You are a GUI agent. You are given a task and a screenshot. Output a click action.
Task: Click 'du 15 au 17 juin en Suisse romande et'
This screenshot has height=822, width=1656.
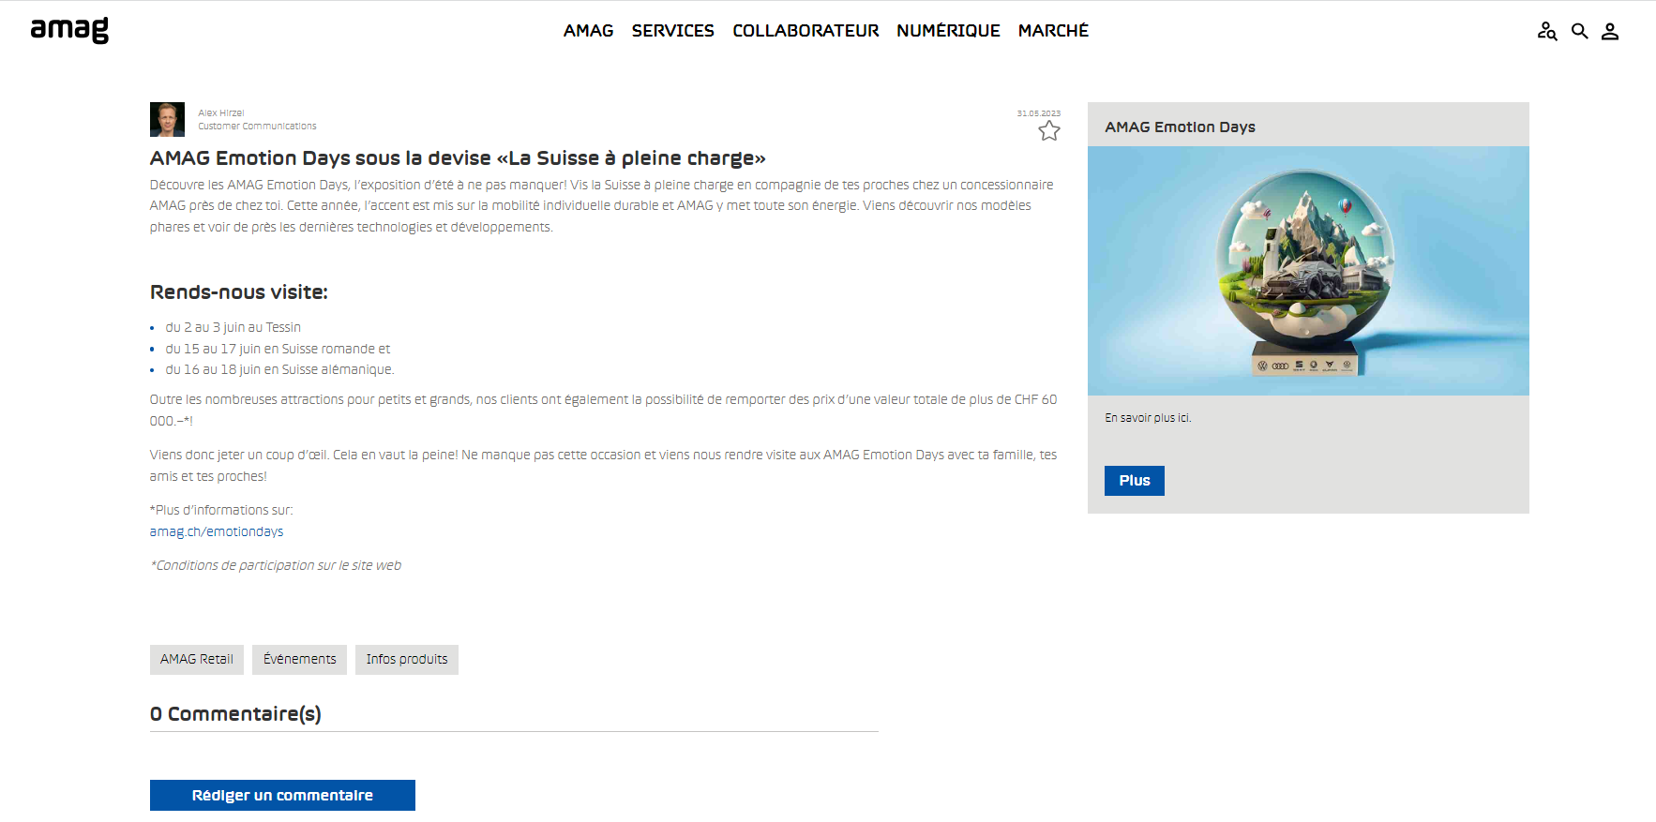pos(278,349)
